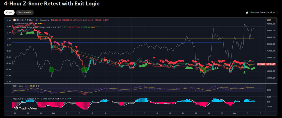Select the Z-Score Indicator 100 legend entry

pos(23,23)
